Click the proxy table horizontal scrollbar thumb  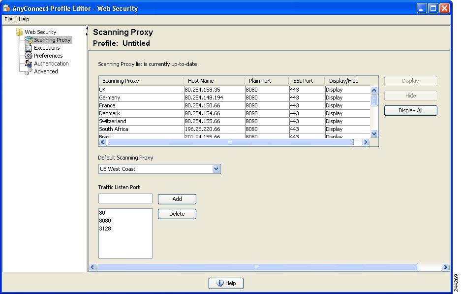pos(230,142)
